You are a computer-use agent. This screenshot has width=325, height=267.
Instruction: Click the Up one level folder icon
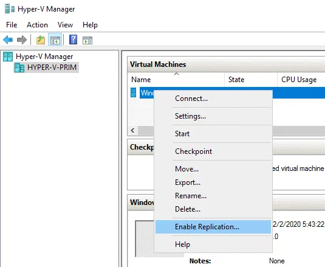click(41, 40)
